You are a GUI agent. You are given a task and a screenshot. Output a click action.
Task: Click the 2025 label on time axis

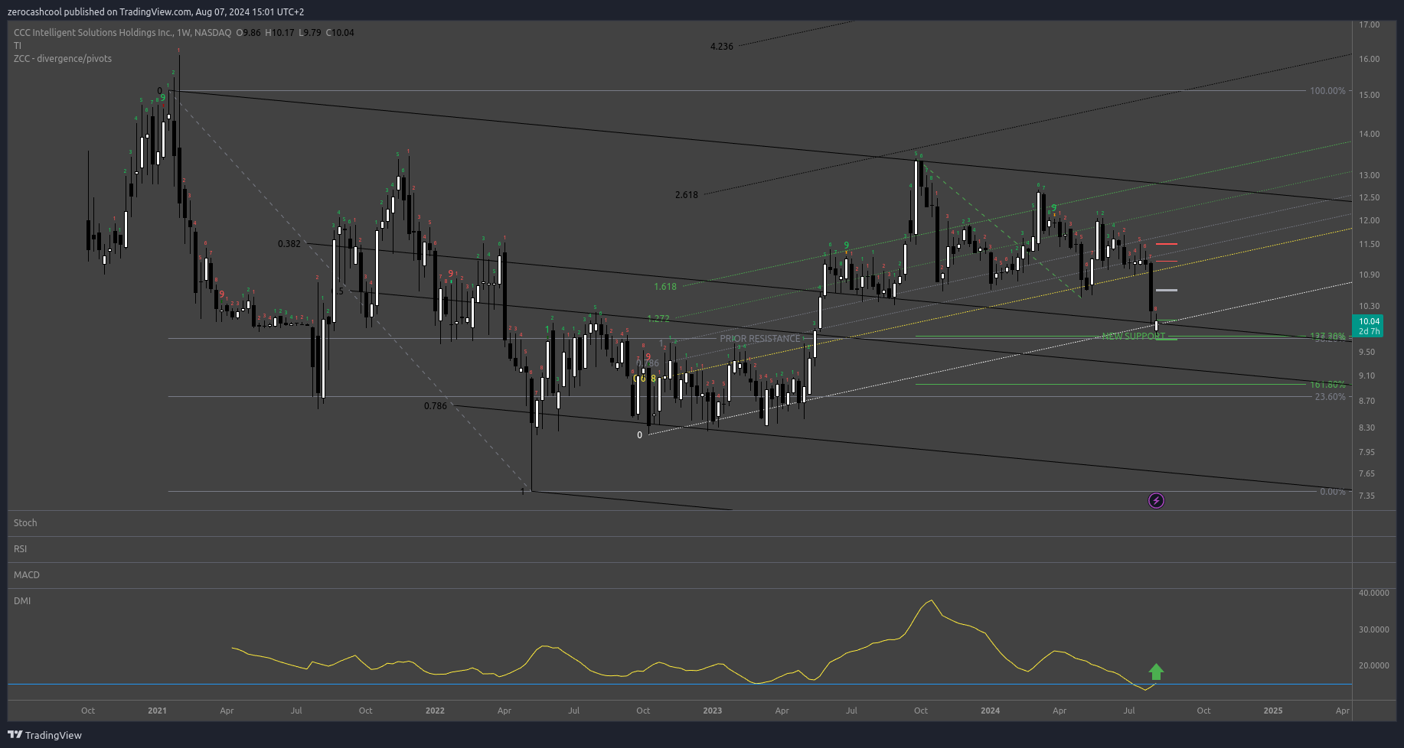1273,711
